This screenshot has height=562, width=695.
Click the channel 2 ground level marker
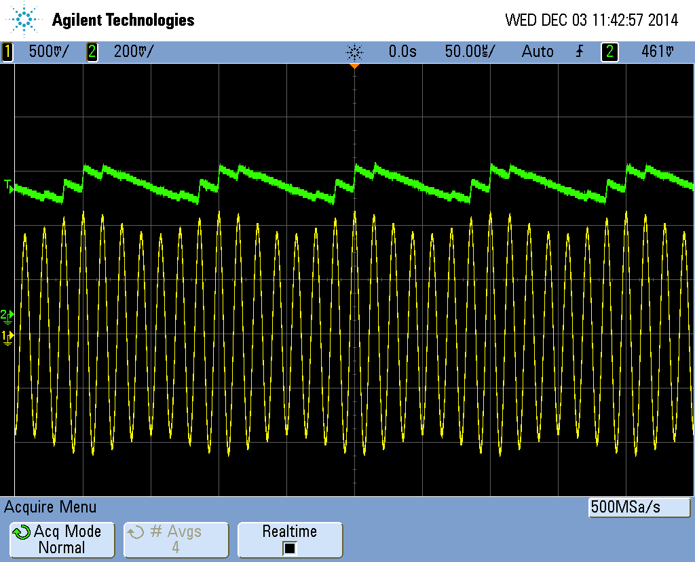(x=7, y=316)
